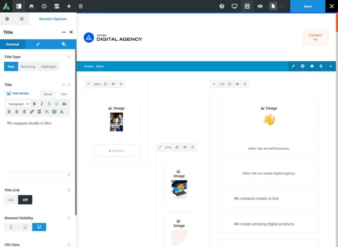Toggle the sidebar panel icon

(x=19, y=6)
